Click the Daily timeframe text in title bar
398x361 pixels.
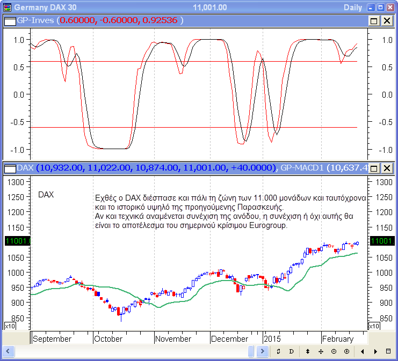pyautogui.click(x=353, y=8)
